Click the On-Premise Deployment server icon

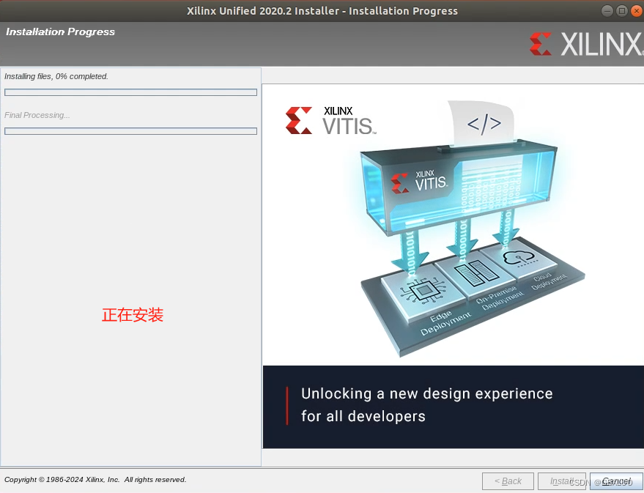[x=476, y=273]
